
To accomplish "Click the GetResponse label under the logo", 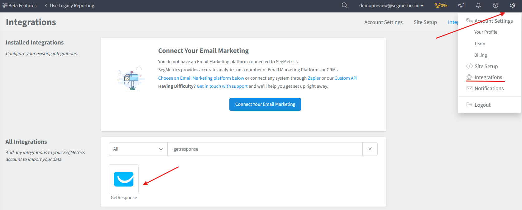I will pos(124,198).
